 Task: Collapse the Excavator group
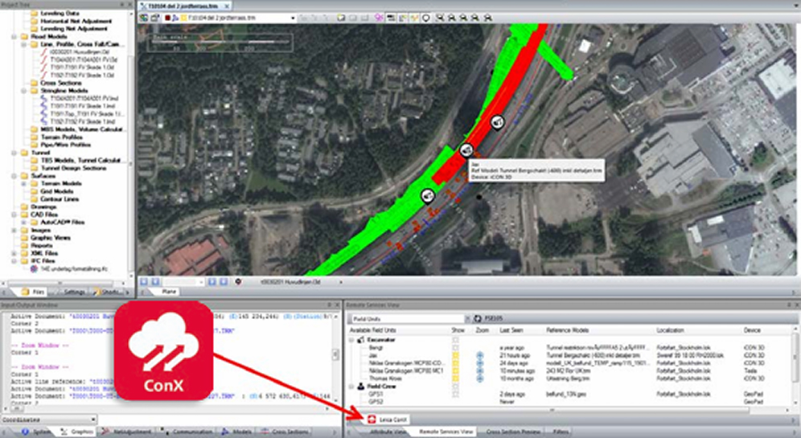[x=350, y=342]
